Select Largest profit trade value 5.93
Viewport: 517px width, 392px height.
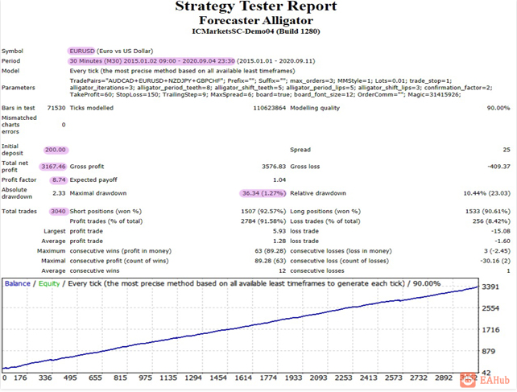click(279, 231)
